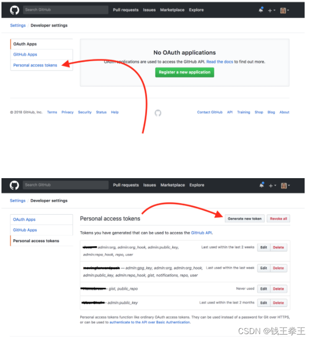Viewport: 313px width, 340px height.
Task: Open Pull requests in the bottom header
Action: pyautogui.click(x=126, y=185)
